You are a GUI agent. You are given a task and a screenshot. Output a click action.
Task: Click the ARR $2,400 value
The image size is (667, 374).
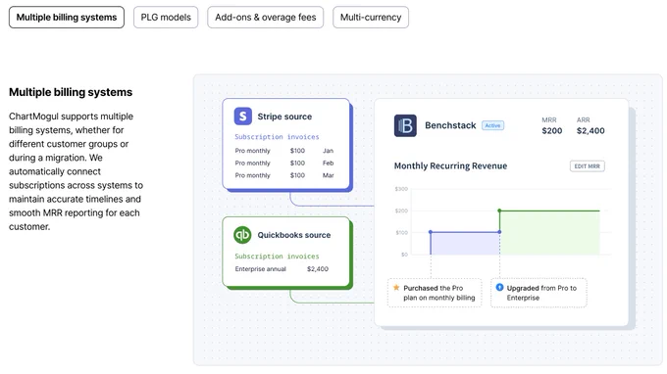[x=590, y=131]
